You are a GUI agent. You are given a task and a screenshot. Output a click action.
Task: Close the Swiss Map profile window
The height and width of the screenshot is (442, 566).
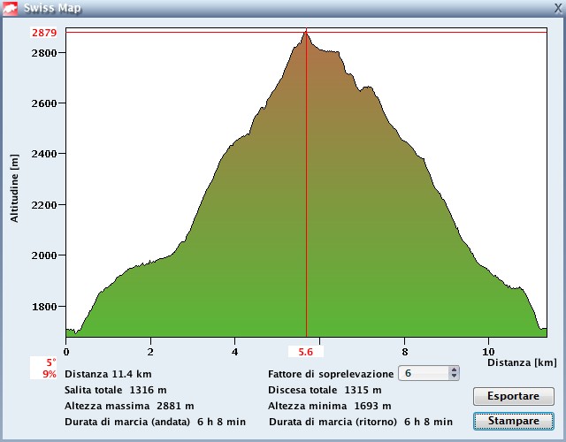click(557, 8)
